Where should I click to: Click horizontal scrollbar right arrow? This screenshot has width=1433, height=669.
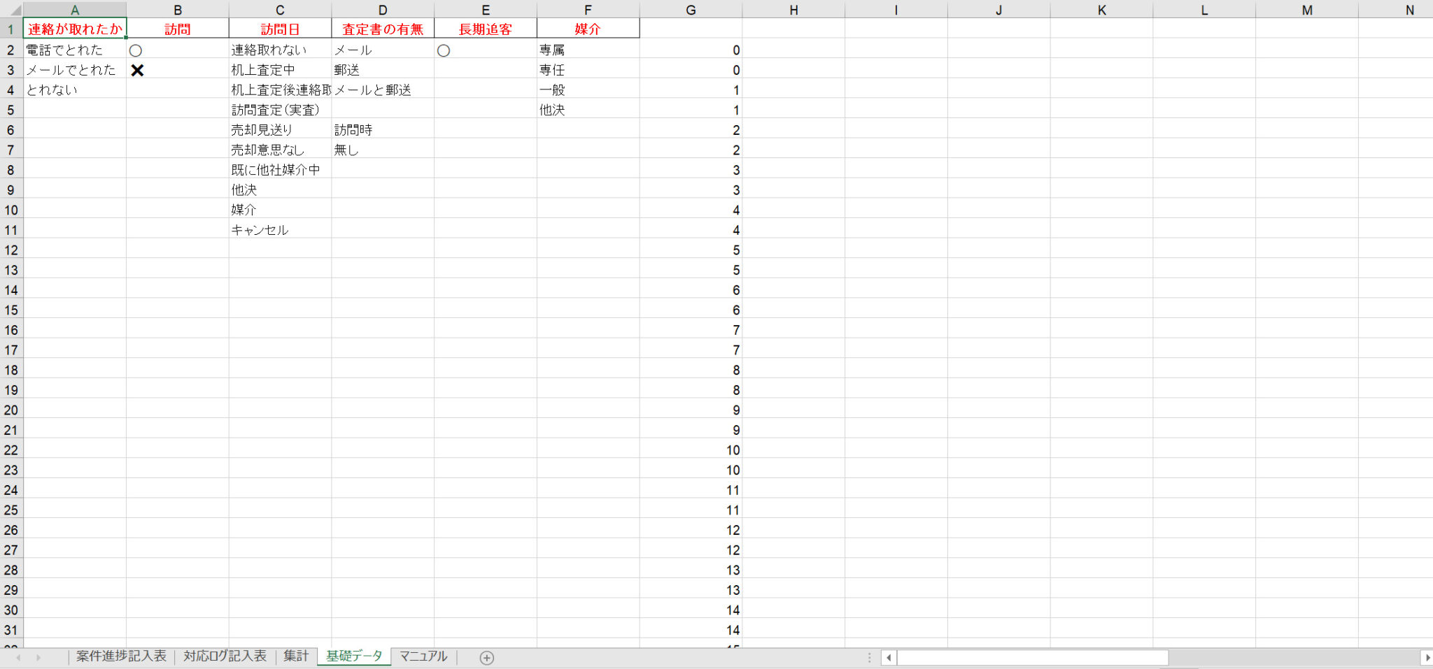click(1427, 657)
